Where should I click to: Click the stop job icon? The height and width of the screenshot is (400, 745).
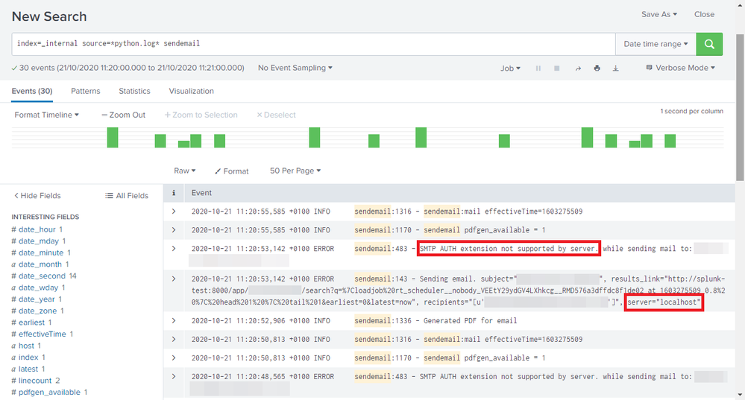click(557, 69)
